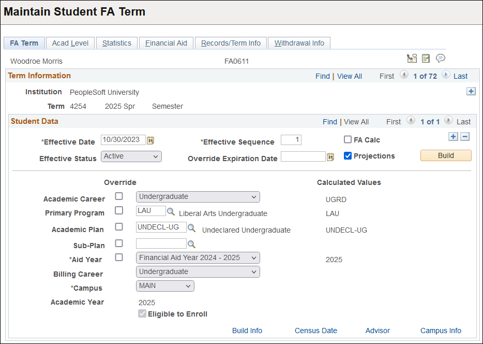Check the Primary Program override checkbox
This screenshot has width=483, height=344.
pyautogui.click(x=119, y=211)
